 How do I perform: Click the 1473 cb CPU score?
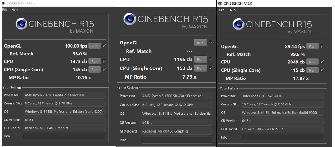point(79,61)
